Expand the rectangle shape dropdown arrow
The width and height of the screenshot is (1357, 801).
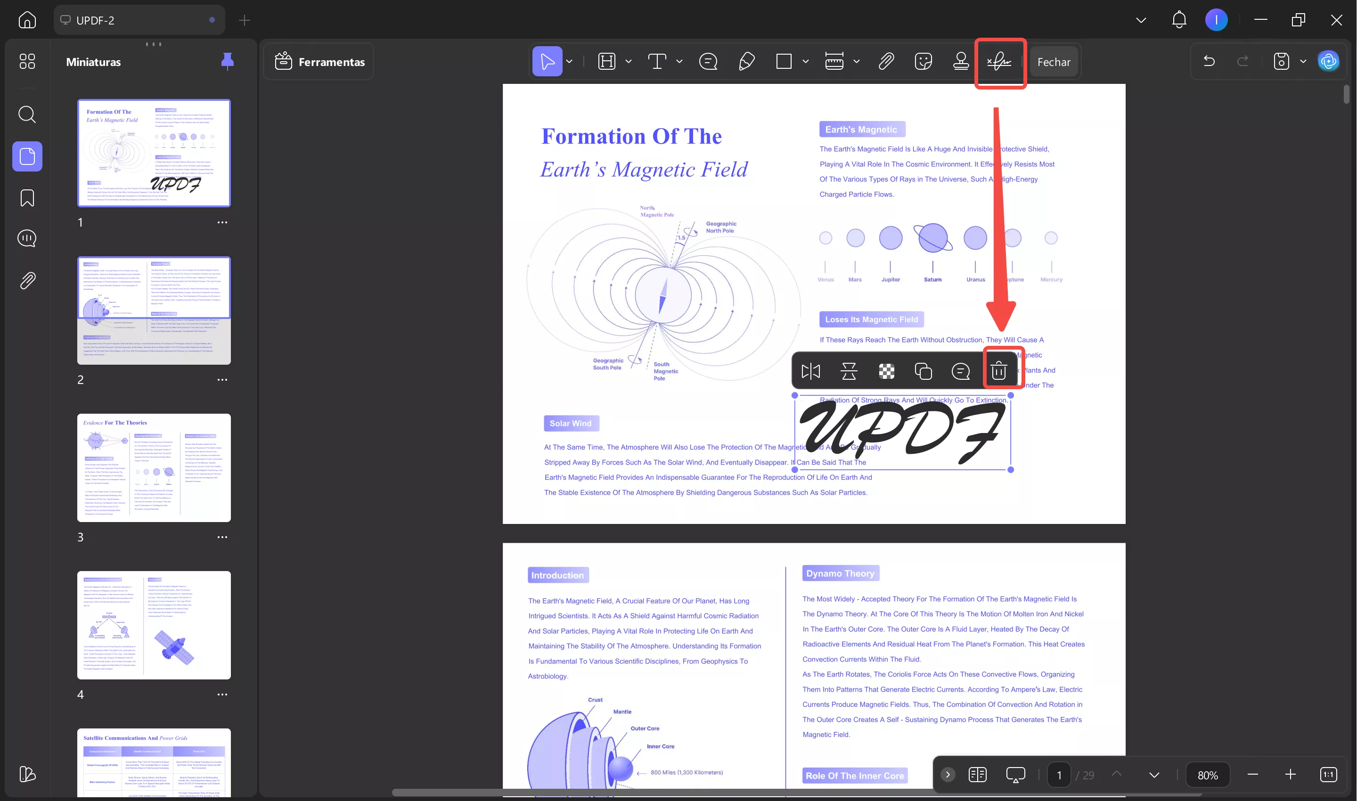point(805,62)
